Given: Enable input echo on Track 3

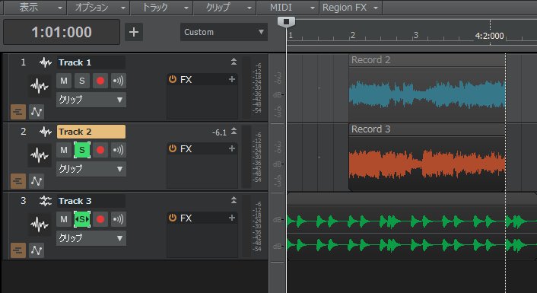Looking at the screenshot, I should tap(119, 219).
